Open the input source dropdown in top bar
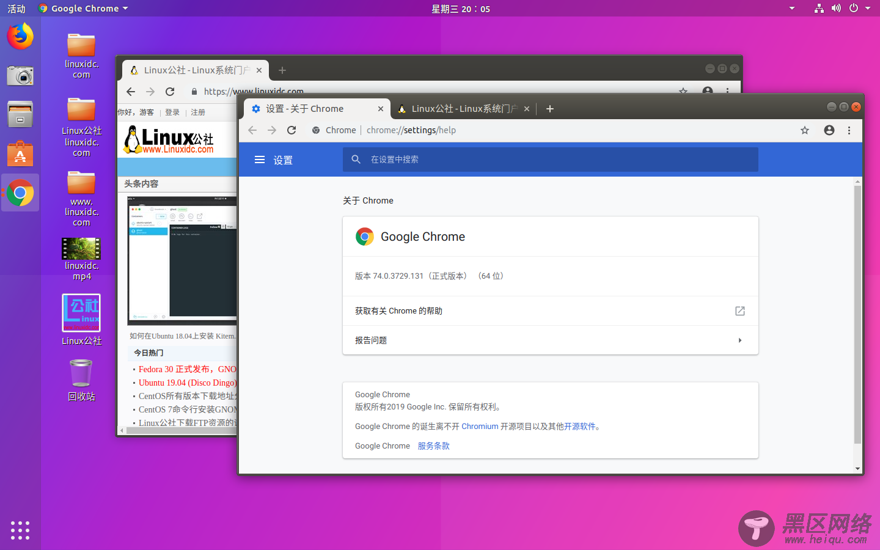 (x=792, y=9)
